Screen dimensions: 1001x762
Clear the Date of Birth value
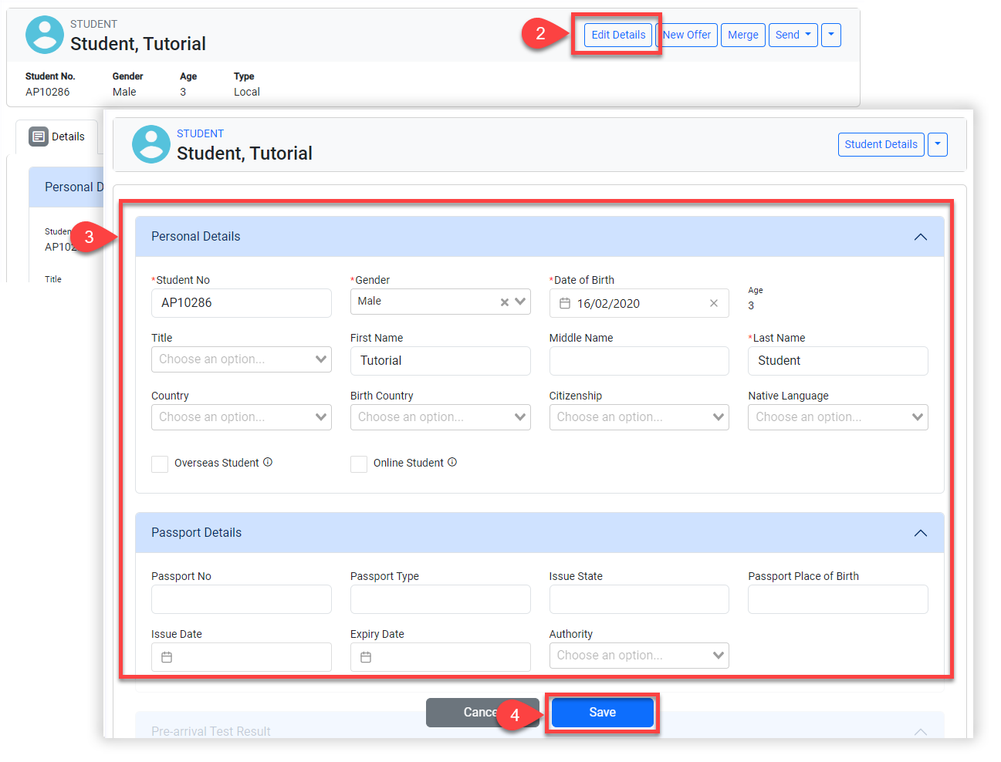tap(713, 303)
